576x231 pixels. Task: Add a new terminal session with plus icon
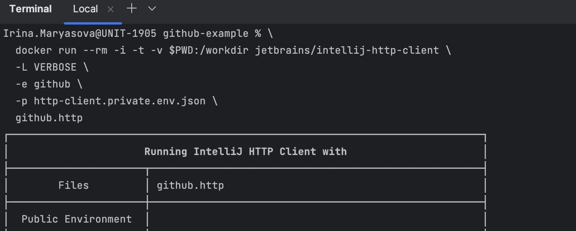(x=132, y=9)
